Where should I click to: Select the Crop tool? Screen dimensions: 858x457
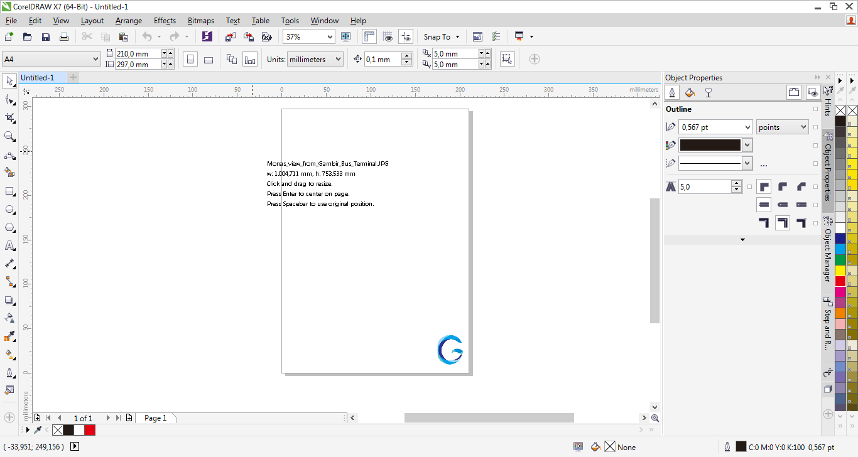[9, 118]
